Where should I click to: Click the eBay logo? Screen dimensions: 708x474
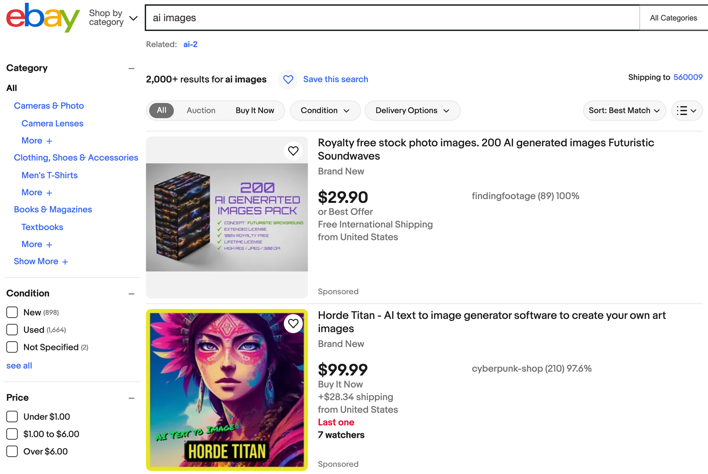pyautogui.click(x=42, y=18)
